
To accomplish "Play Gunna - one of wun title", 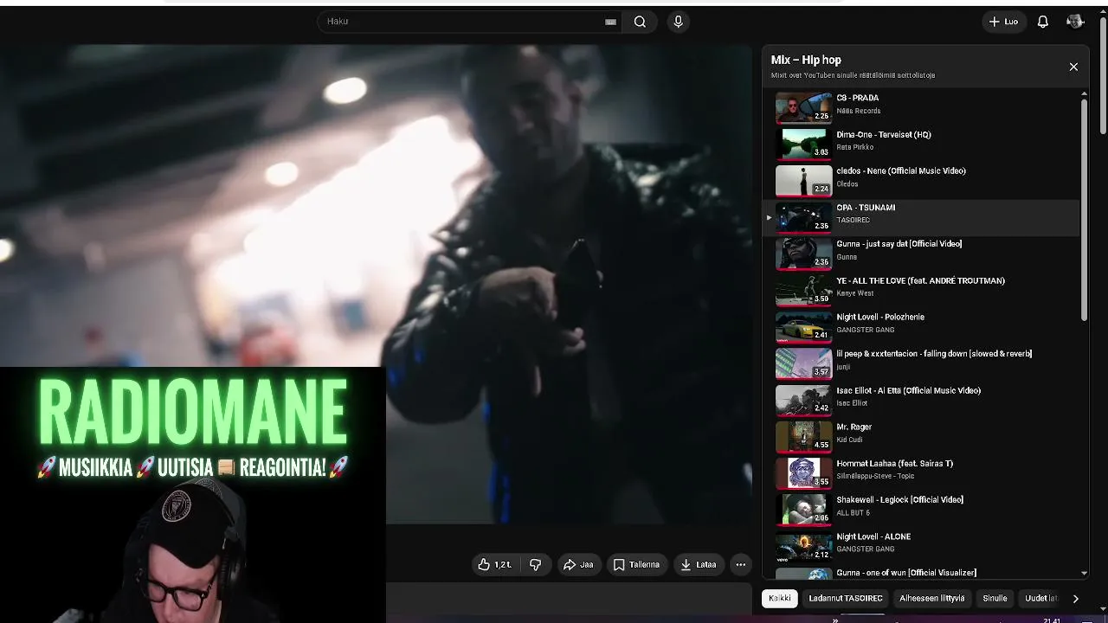I will point(905,573).
